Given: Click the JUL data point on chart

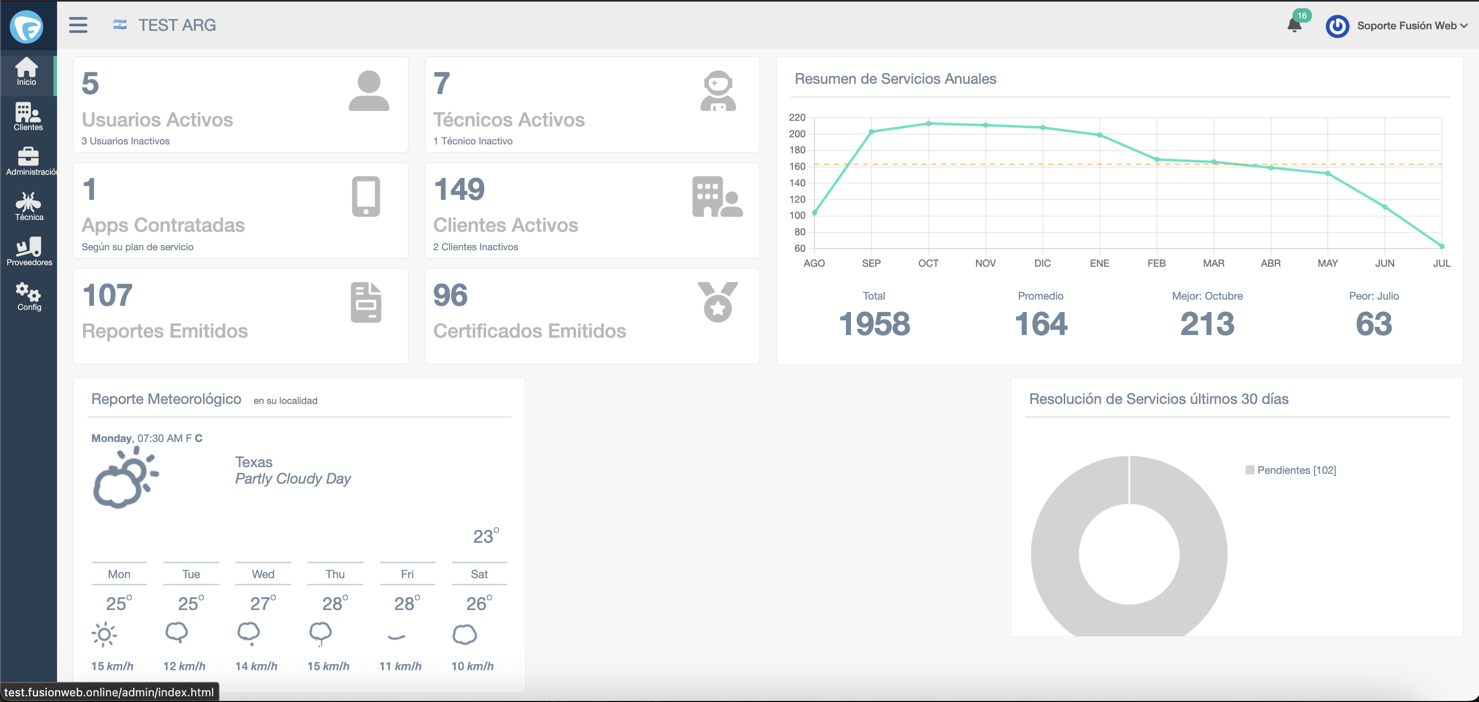Looking at the screenshot, I should 1441,246.
